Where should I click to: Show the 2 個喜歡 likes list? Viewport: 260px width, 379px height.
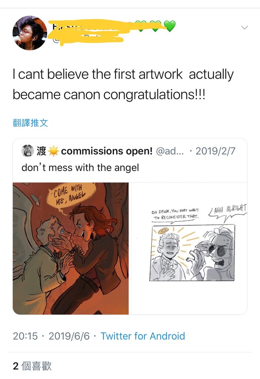pyautogui.click(x=32, y=366)
